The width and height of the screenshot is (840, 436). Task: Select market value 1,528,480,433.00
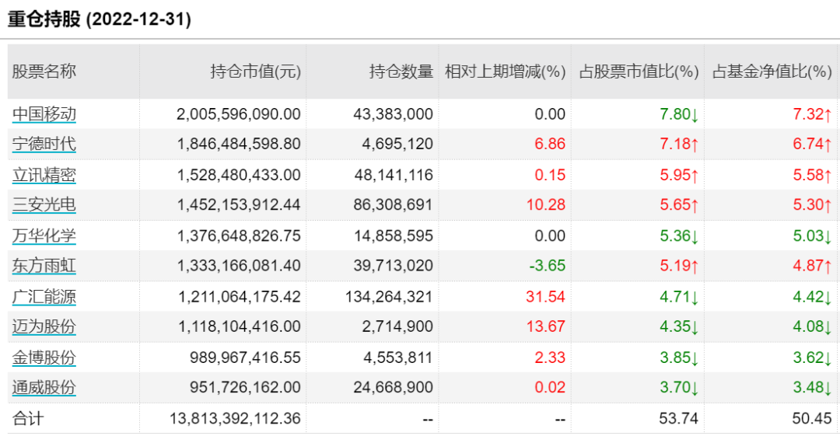point(239,175)
